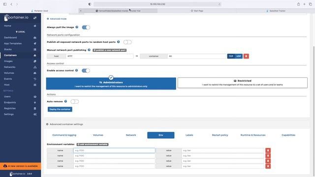Open the Labels tab
The height and width of the screenshot is (177, 315).
(189, 135)
